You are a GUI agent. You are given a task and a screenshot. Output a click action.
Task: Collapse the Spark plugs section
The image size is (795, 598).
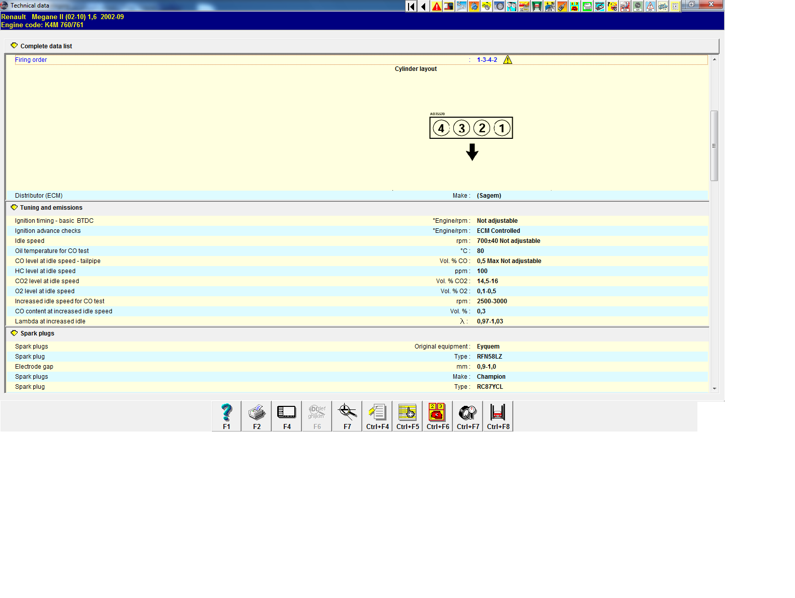tap(14, 333)
